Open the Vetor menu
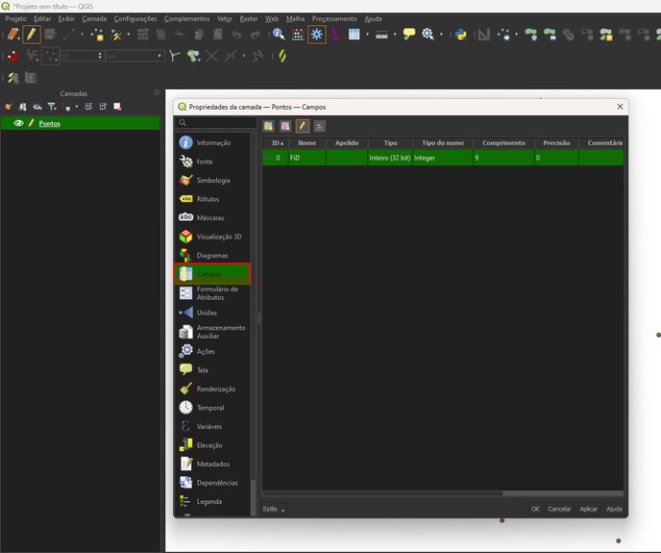Image resolution: width=661 pixels, height=553 pixels. pos(225,18)
